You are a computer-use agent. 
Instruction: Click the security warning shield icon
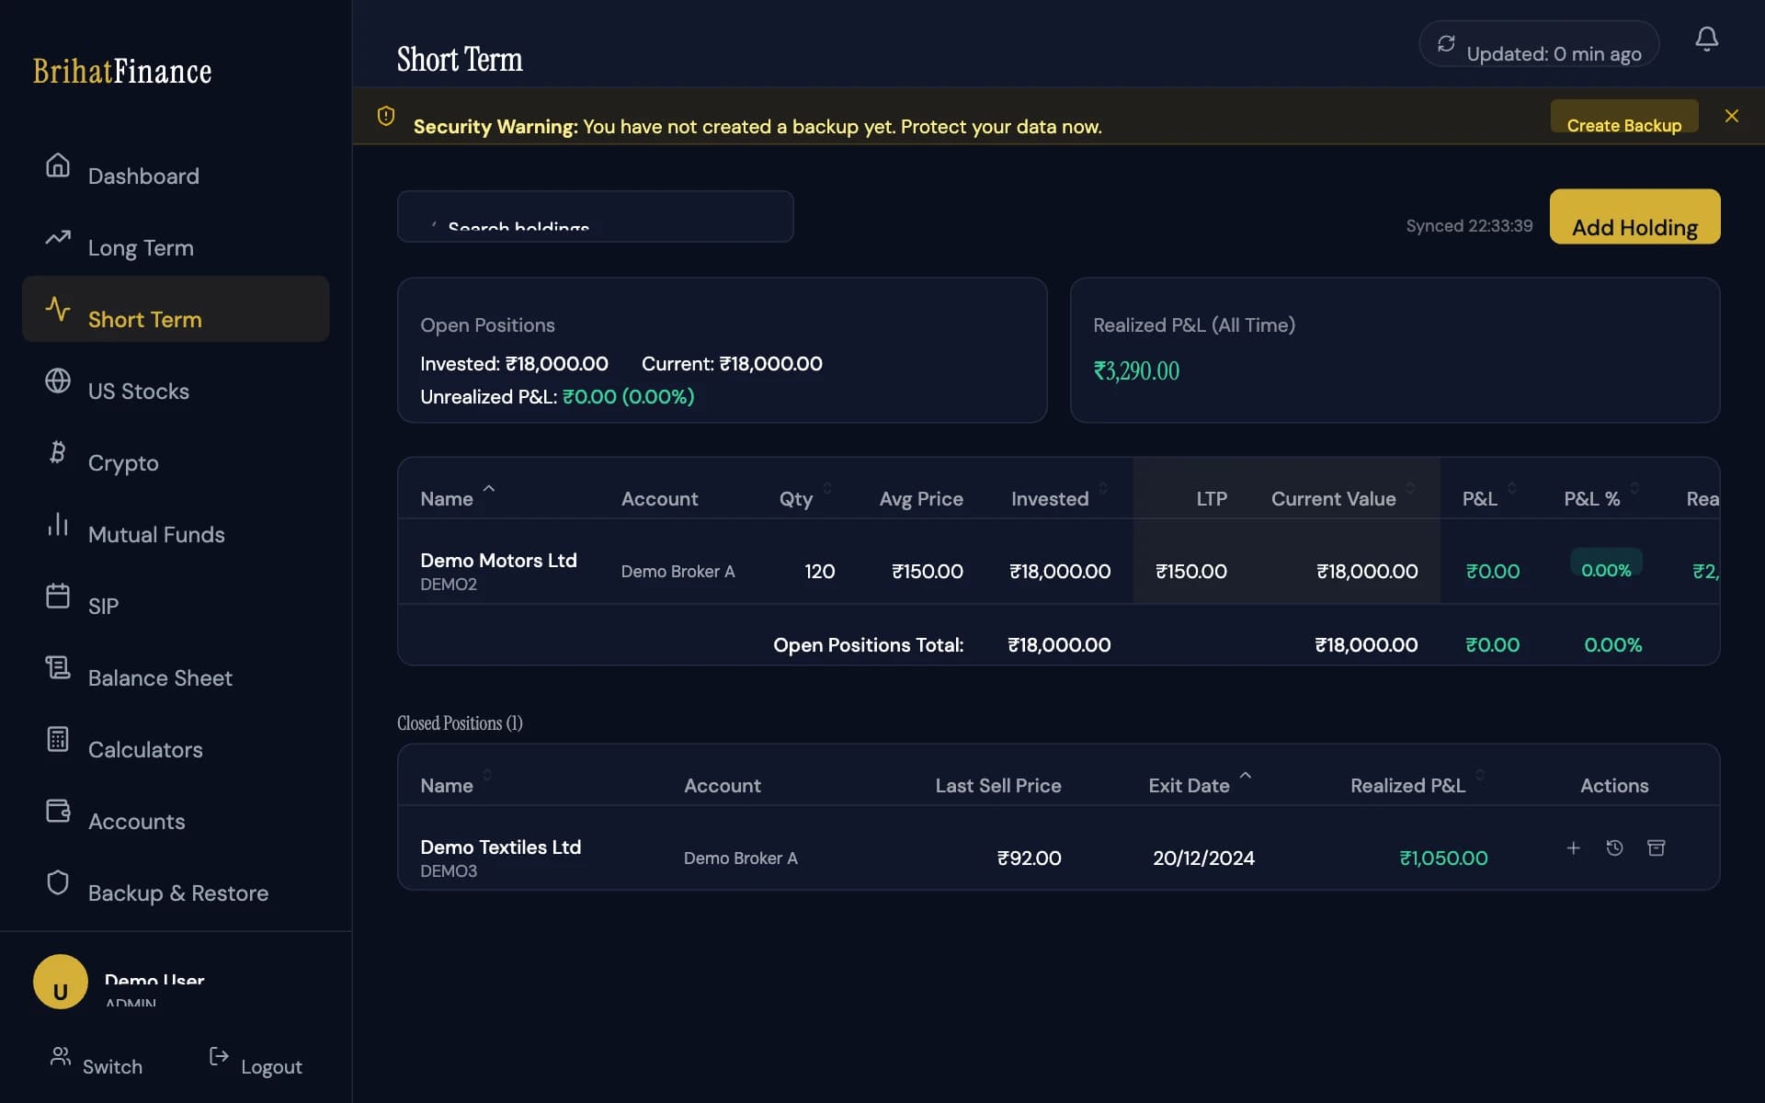click(386, 116)
